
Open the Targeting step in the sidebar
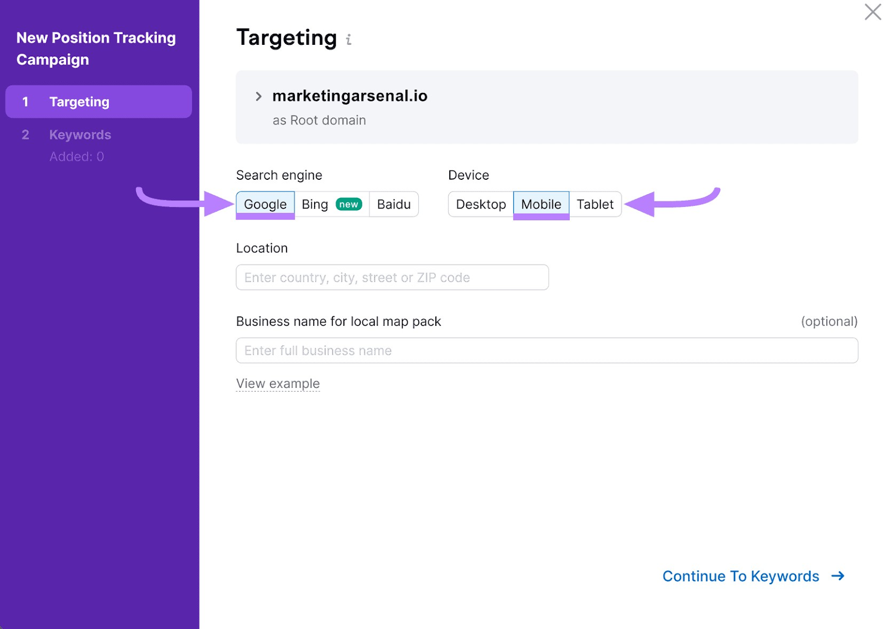[x=80, y=101]
